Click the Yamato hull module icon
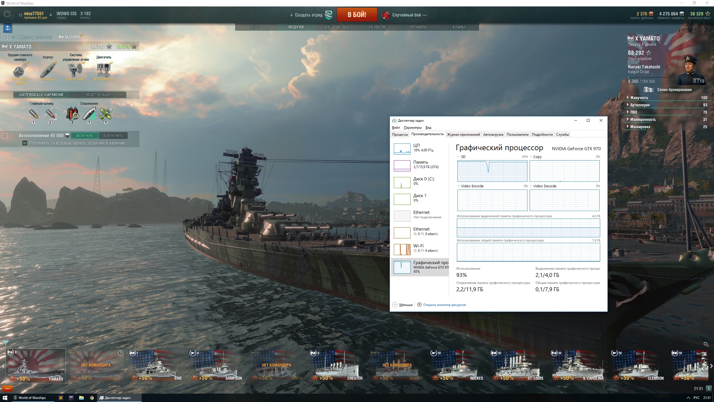This screenshot has width=714, height=402. (48, 70)
